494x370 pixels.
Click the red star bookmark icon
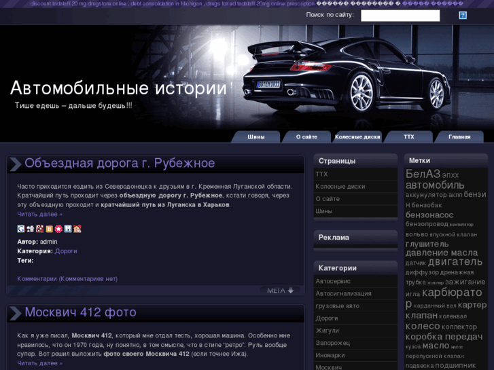pos(58,229)
